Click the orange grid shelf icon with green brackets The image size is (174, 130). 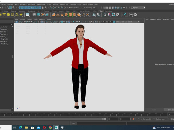pyautogui.click(x=71, y=15)
